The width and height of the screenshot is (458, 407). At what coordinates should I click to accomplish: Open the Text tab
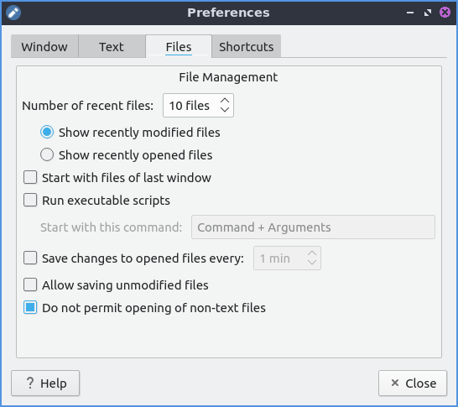point(112,46)
